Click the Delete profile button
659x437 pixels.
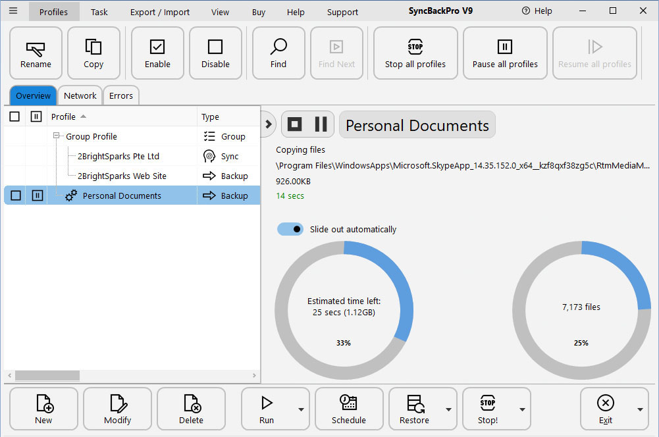pos(191,409)
